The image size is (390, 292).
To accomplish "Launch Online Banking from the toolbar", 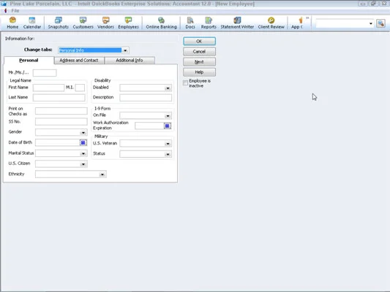I will 162,23.
